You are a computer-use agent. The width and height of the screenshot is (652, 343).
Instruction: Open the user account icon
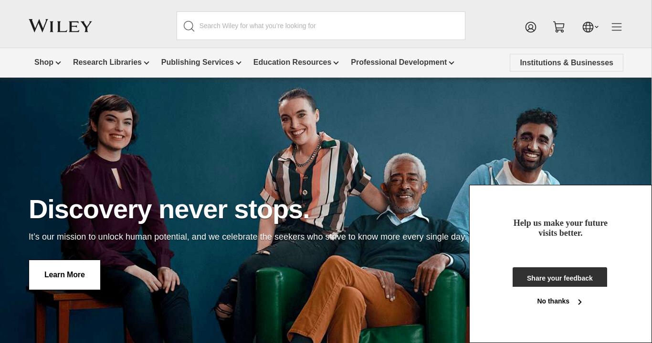pyautogui.click(x=531, y=27)
